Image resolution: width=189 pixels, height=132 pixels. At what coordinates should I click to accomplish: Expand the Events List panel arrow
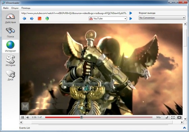point(184,128)
